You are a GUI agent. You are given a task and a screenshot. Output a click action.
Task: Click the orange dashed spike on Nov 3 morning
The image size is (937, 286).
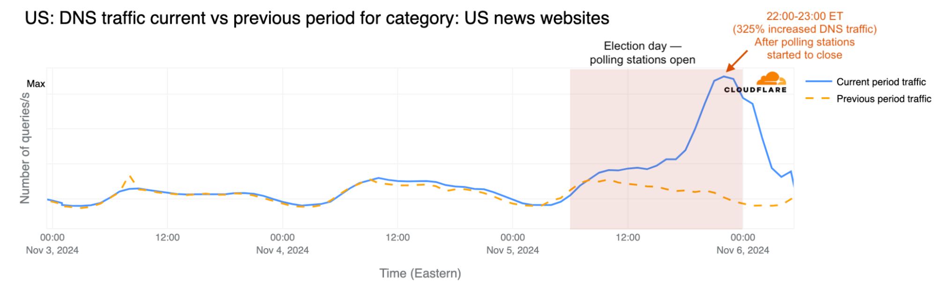[x=130, y=176]
